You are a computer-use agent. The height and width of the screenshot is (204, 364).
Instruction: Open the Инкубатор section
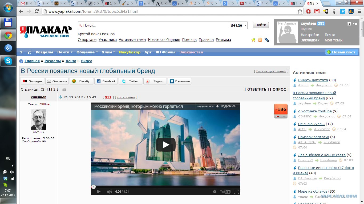tap(130, 52)
